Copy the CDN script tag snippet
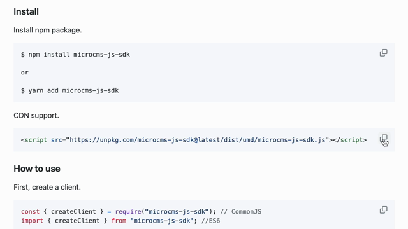This screenshot has height=229, width=408. point(383,139)
